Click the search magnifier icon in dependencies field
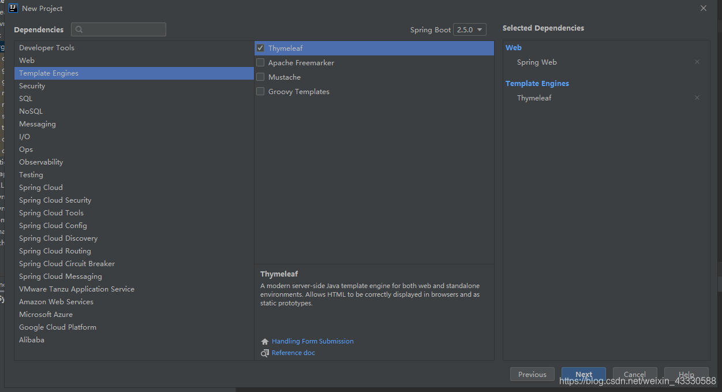 click(x=80, y=29)
